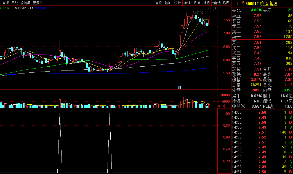Toggle the side panel layout icon
Screen dimensions: 293x174
coord(215,8)
